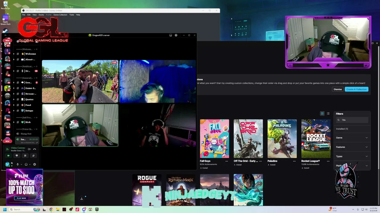The width and height of the screenshot is (380, 213).
Task: Share your screen in Discord voice panel
Action: (x=17, y=156)
